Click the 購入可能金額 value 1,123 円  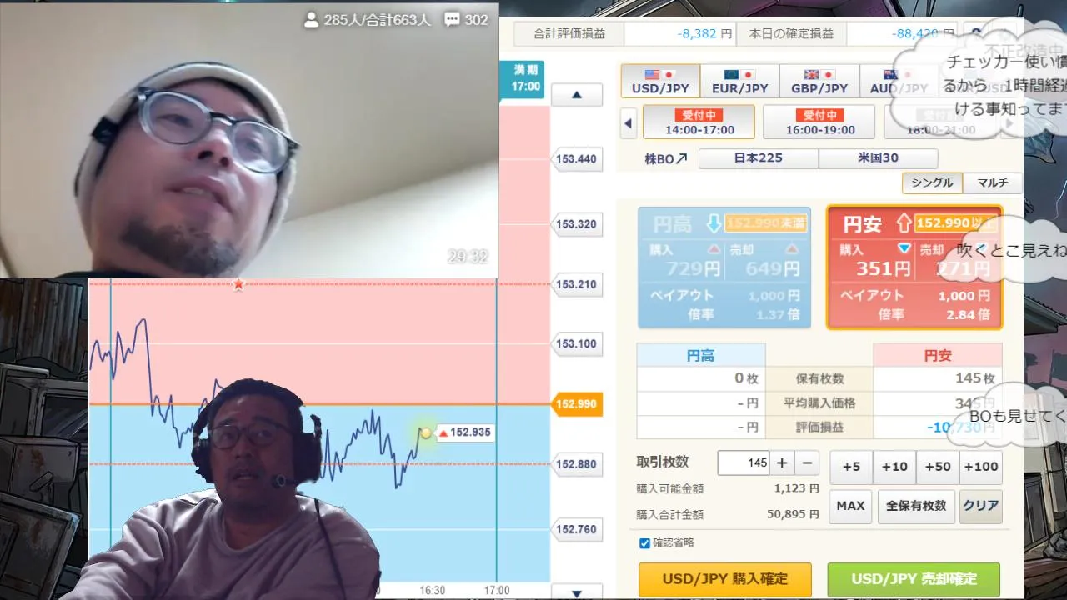(x=796, y=488)
